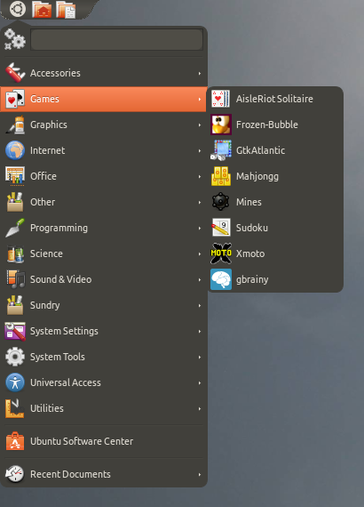The width and height of the screenshot is (364, 507).
Task: Click the Mines label text
Action: point(249,202)
